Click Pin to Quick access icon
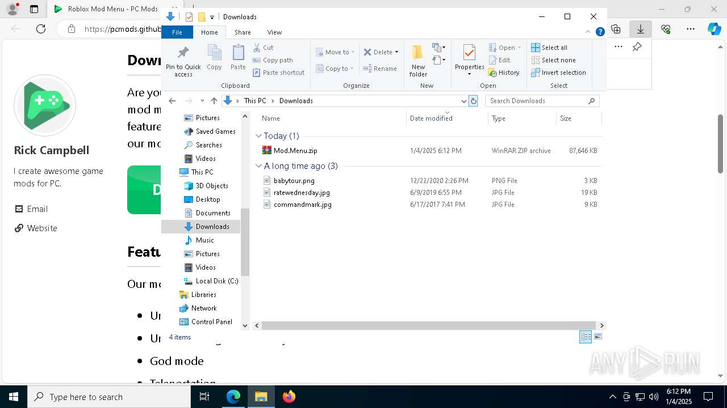 183,53
